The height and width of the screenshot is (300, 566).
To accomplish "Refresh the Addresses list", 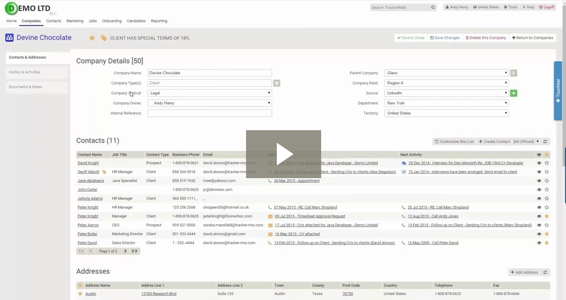I will click(x=545, y=272).
